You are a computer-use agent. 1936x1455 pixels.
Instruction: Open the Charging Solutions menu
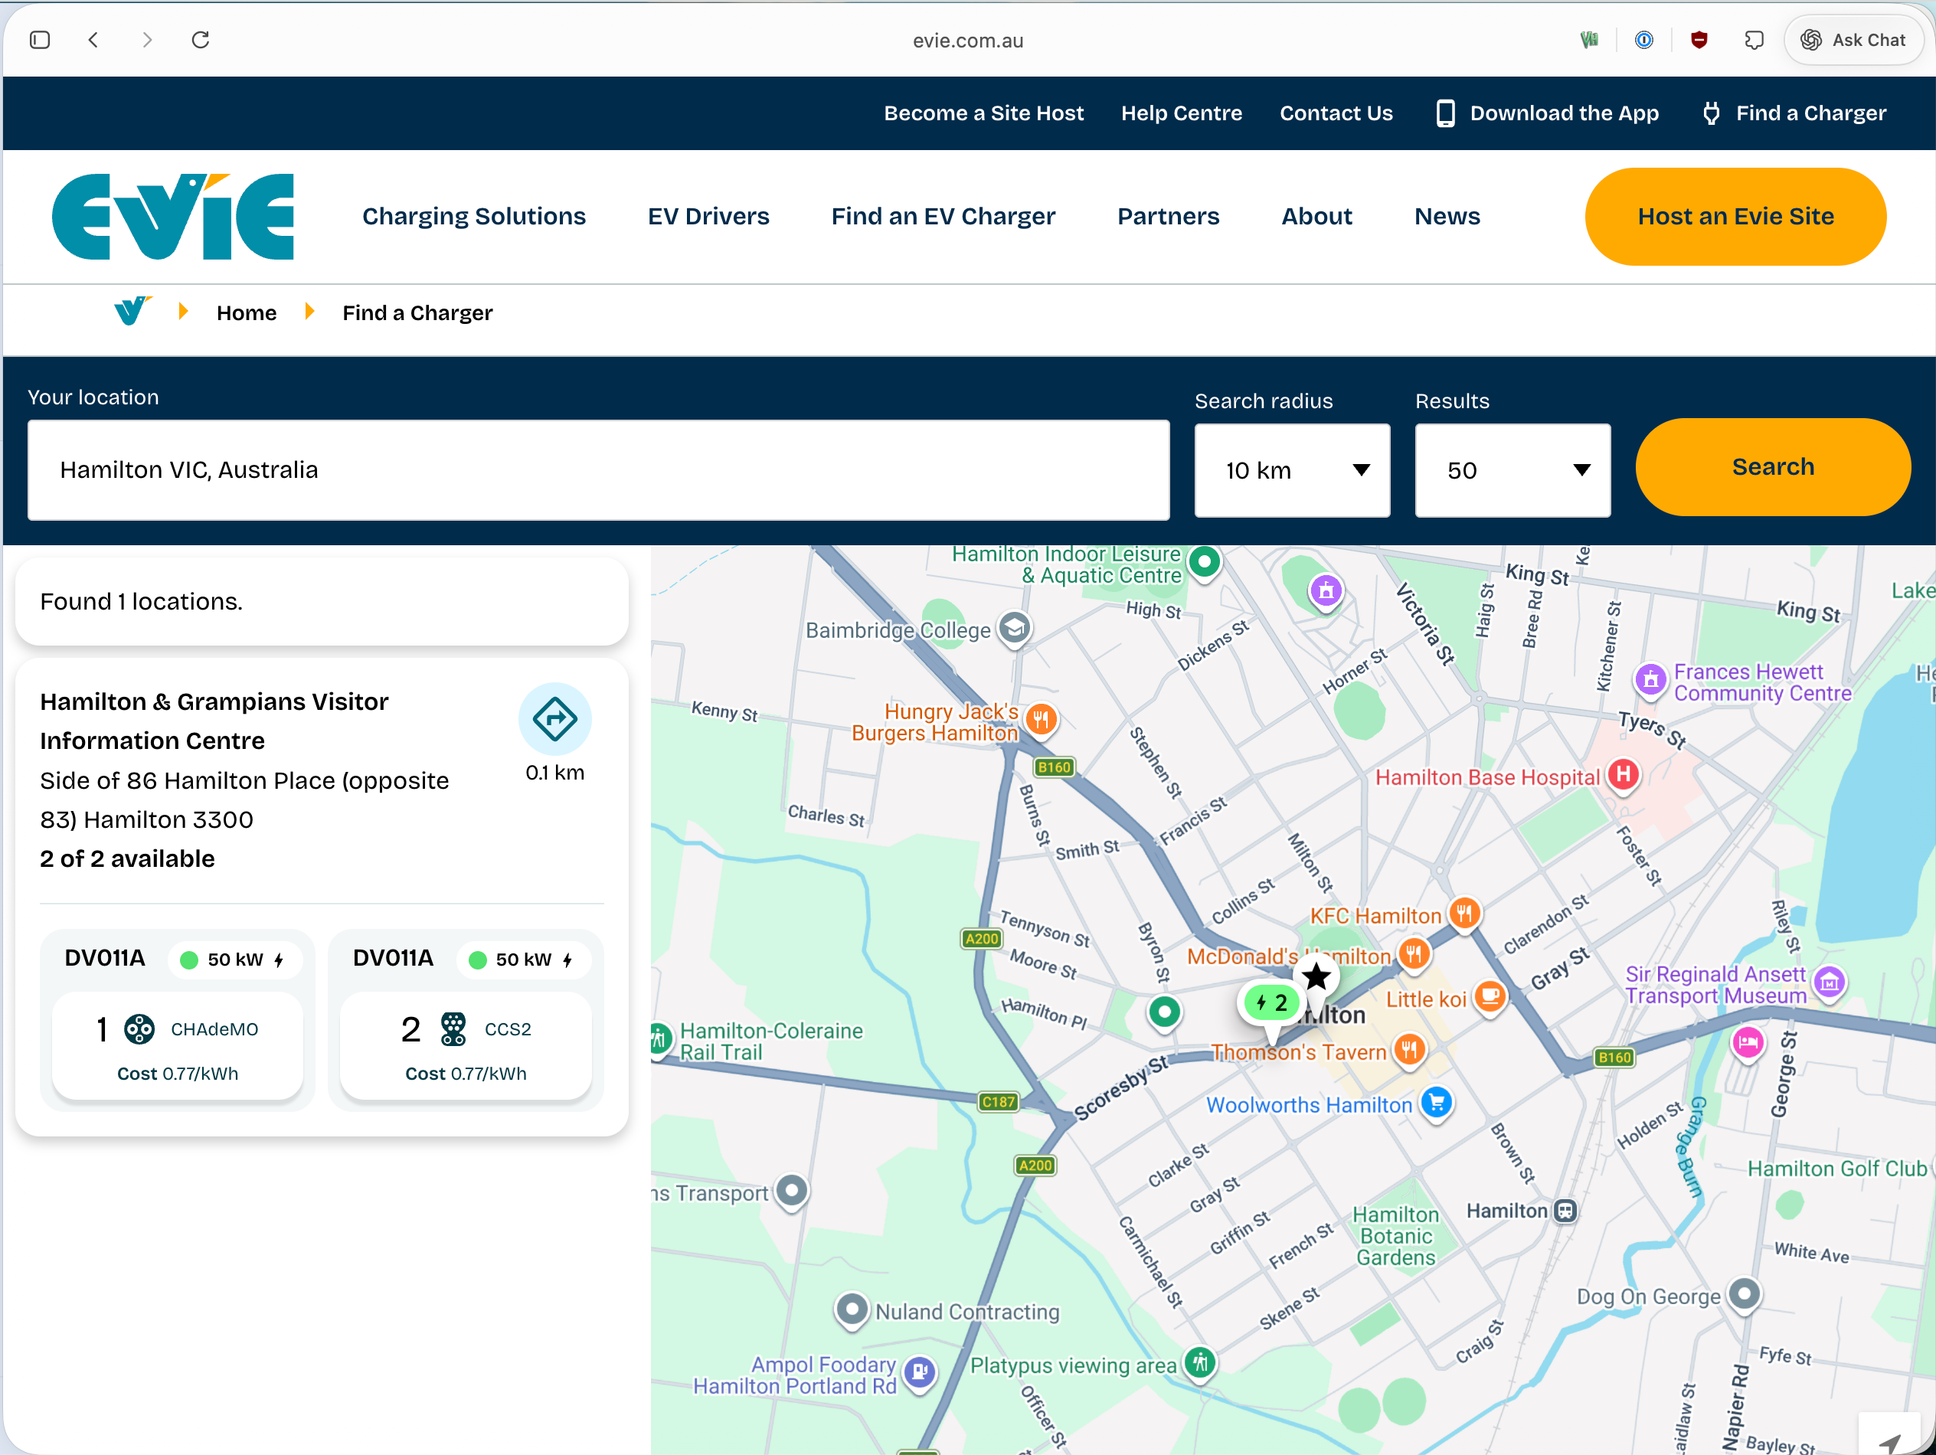tap(474, 216)
